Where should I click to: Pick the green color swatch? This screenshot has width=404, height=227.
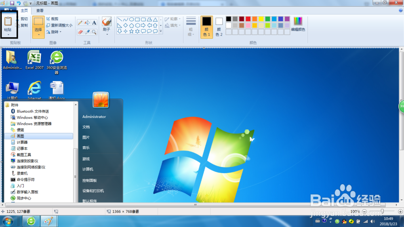coord(267,19)
